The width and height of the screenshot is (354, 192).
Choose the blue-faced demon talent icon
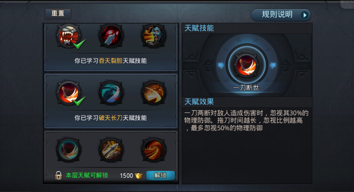pyautogui.click(x=153, y=36)
